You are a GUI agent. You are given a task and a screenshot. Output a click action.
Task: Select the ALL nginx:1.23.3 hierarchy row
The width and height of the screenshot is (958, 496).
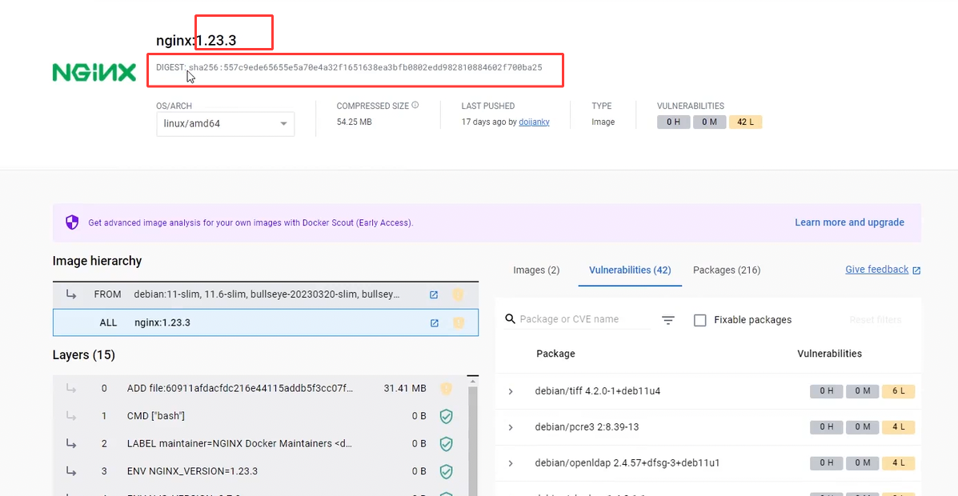pyautogui.click(x=266, y=322)
